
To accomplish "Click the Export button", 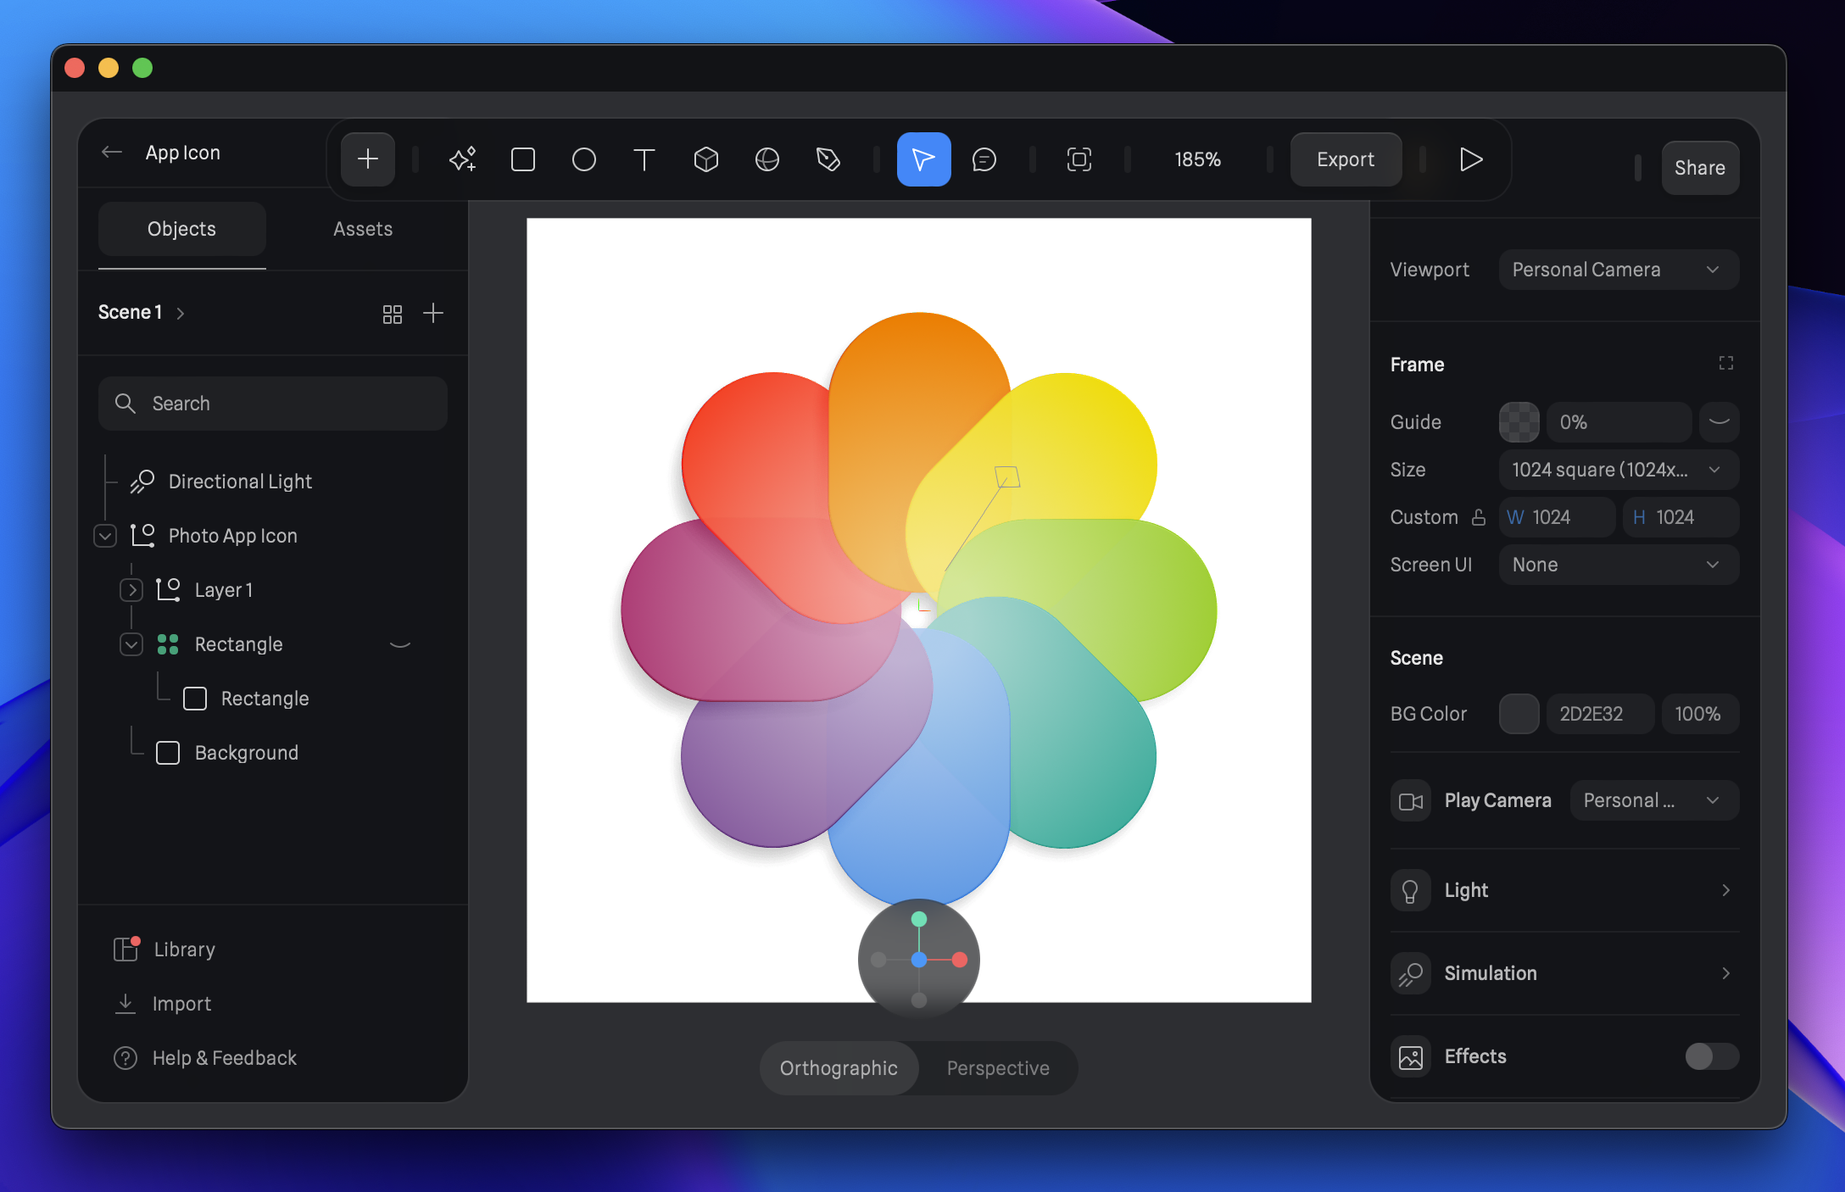I will [x=1345, y=159].
